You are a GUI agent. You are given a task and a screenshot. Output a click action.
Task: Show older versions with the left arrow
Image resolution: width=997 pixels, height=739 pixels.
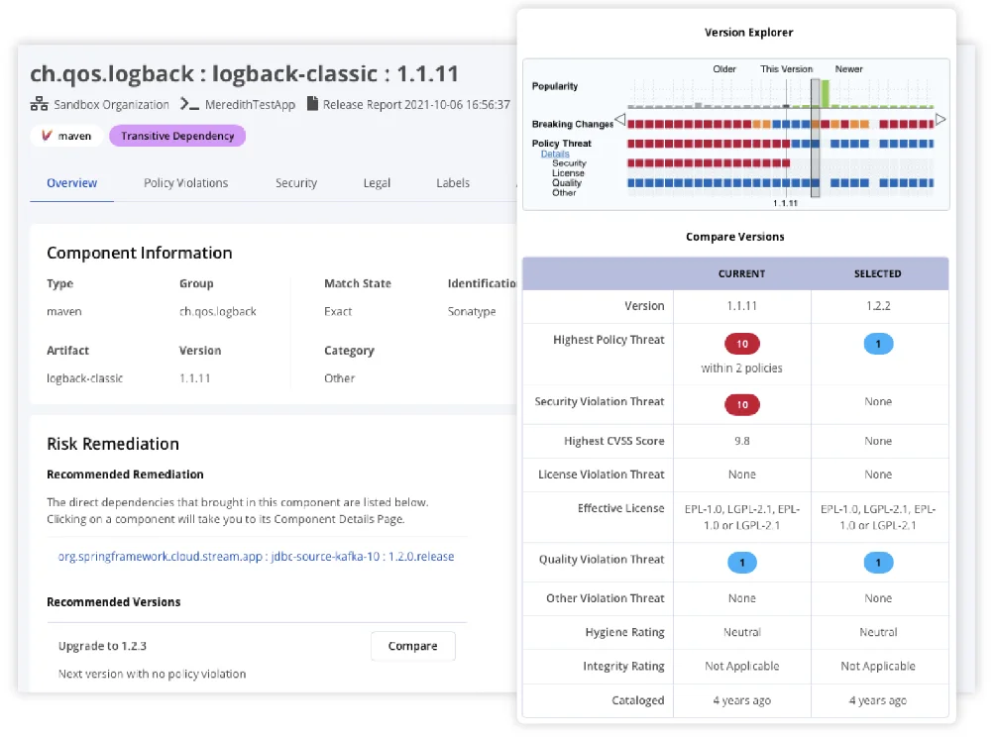[620, 119]
